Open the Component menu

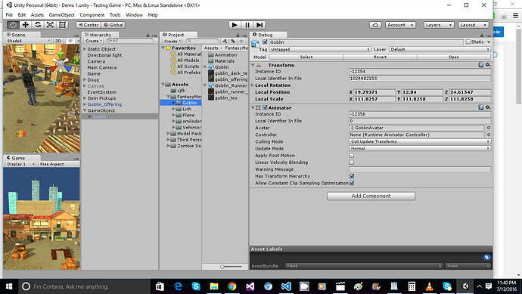(x=92, y=15)
